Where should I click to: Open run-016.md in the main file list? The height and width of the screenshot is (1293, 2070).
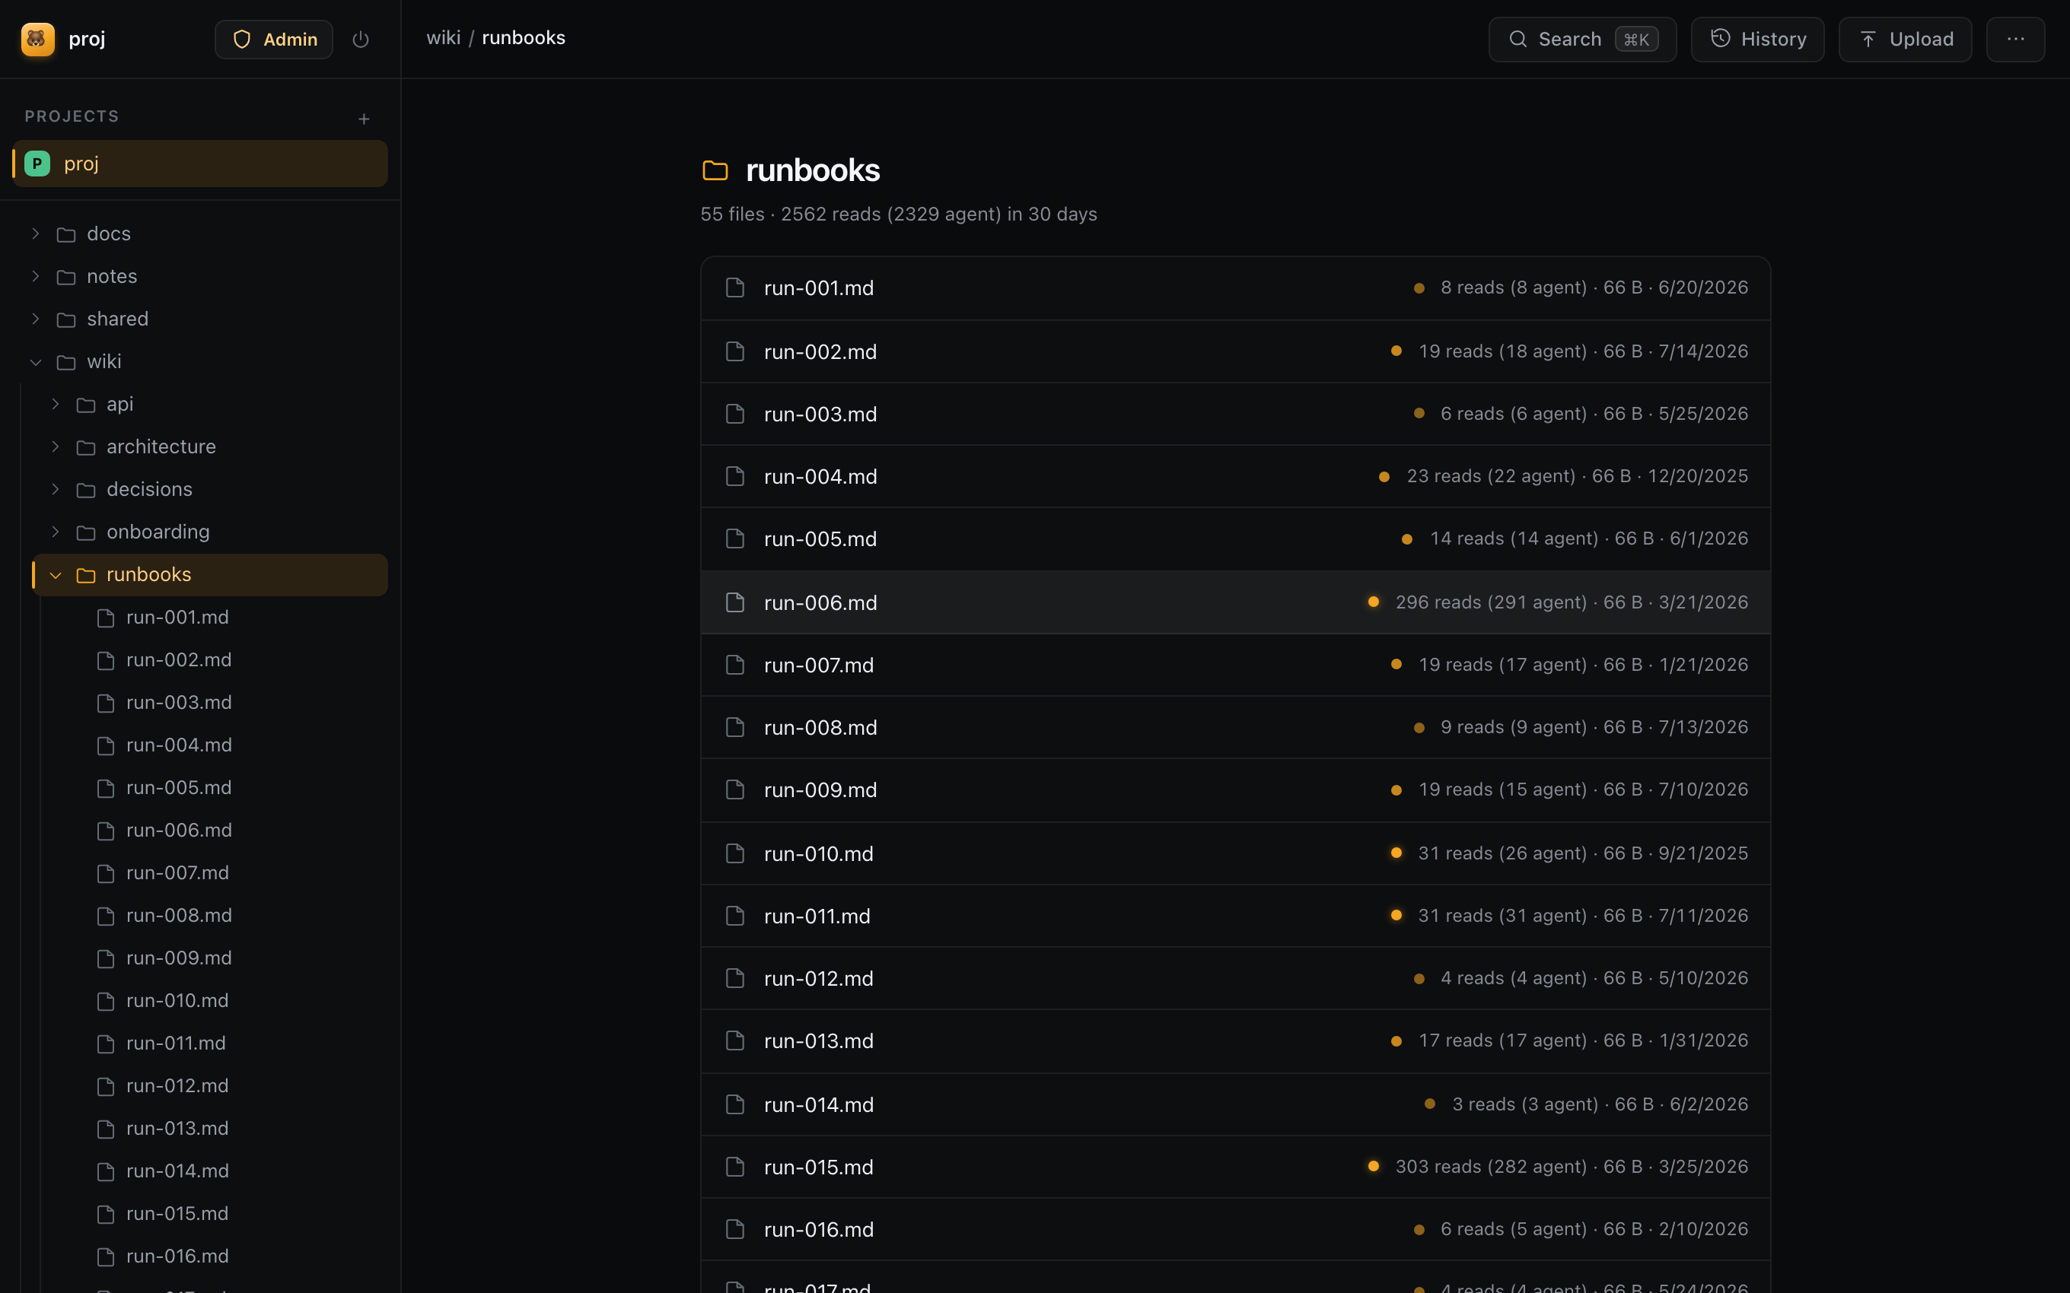click(x=1235, y=1229)
